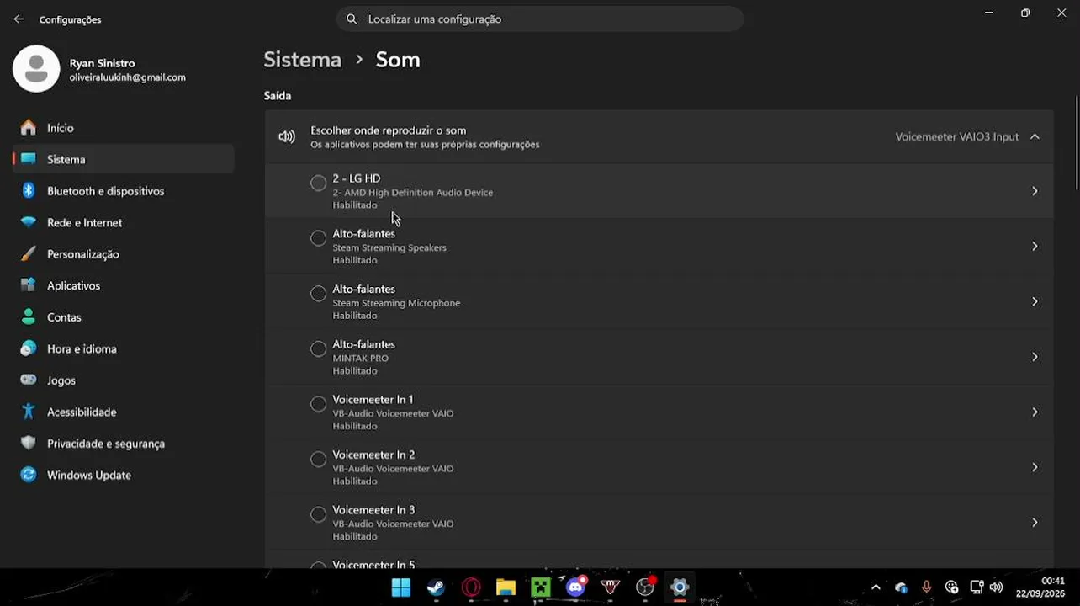Screen dimensions: 1080x606
Task: Open Steam from the taskbar
Action: [x=436, y=587]
